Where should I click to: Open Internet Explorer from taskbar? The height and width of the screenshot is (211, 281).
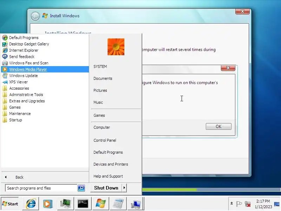pyautogui.click(x=31, y=204)
